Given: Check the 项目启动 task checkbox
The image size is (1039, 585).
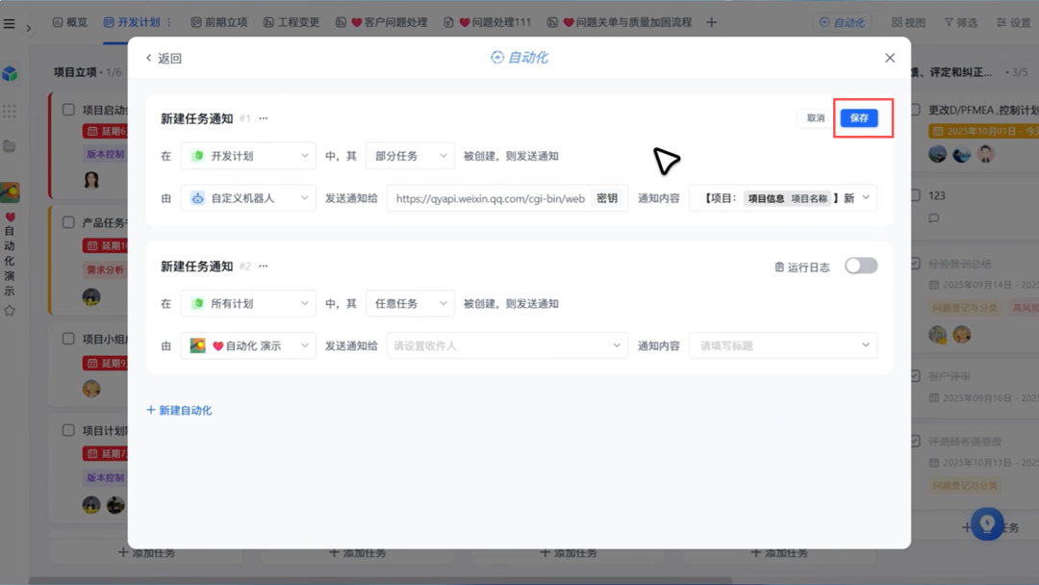Looking at the screenshot, I should click(68, 110).
